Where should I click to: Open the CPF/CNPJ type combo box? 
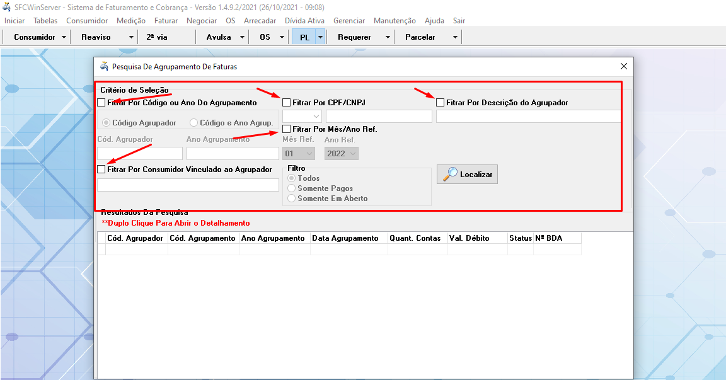tap(302, 117)
